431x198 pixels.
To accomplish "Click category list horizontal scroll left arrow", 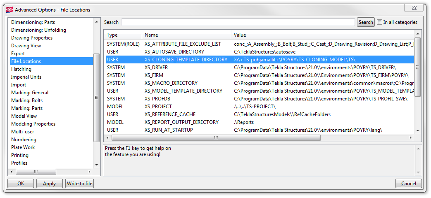I will [x=12, y=172].
